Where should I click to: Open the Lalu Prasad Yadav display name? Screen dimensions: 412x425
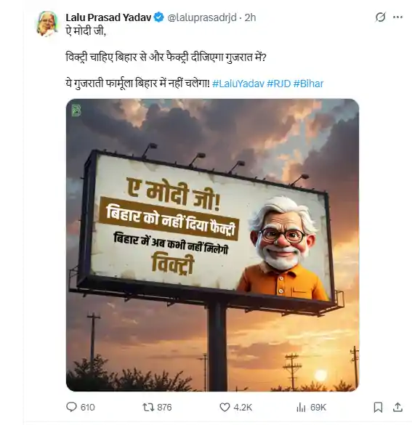[108, 17]
